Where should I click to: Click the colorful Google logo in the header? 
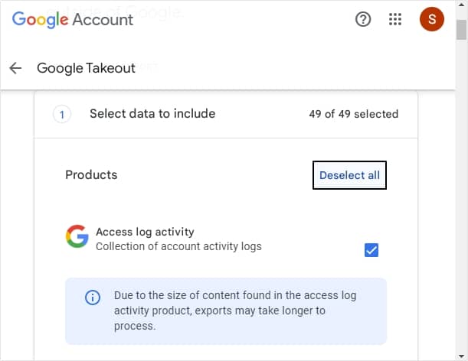click(41, 20)
